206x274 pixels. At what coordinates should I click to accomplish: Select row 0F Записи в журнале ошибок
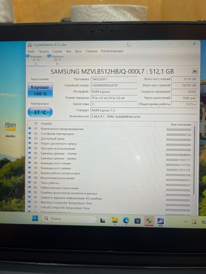(x=110, y=198)
